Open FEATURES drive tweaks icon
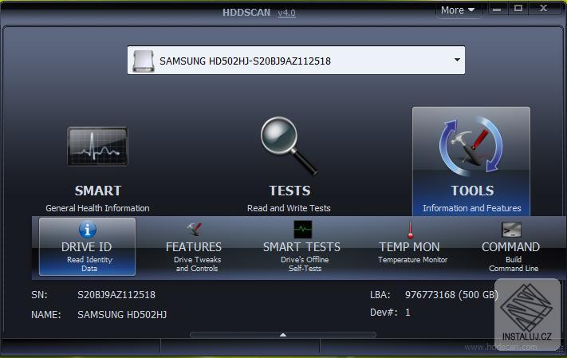The height and width of the screenshot is (358, 567). 194,230
